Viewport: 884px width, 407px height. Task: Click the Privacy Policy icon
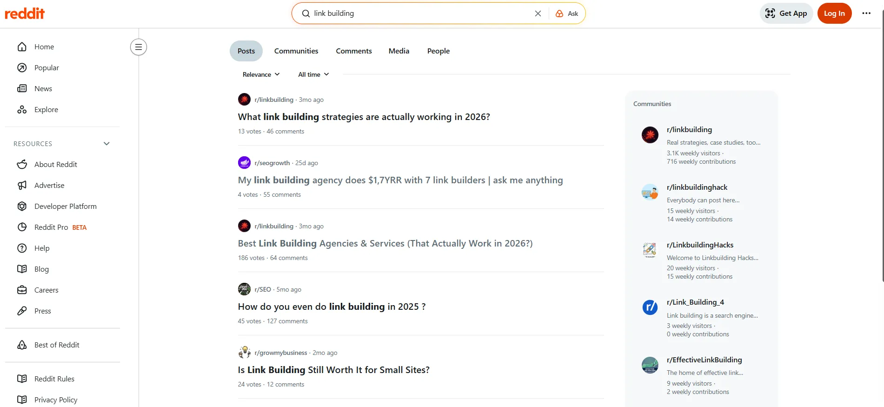tap(22, 400)
